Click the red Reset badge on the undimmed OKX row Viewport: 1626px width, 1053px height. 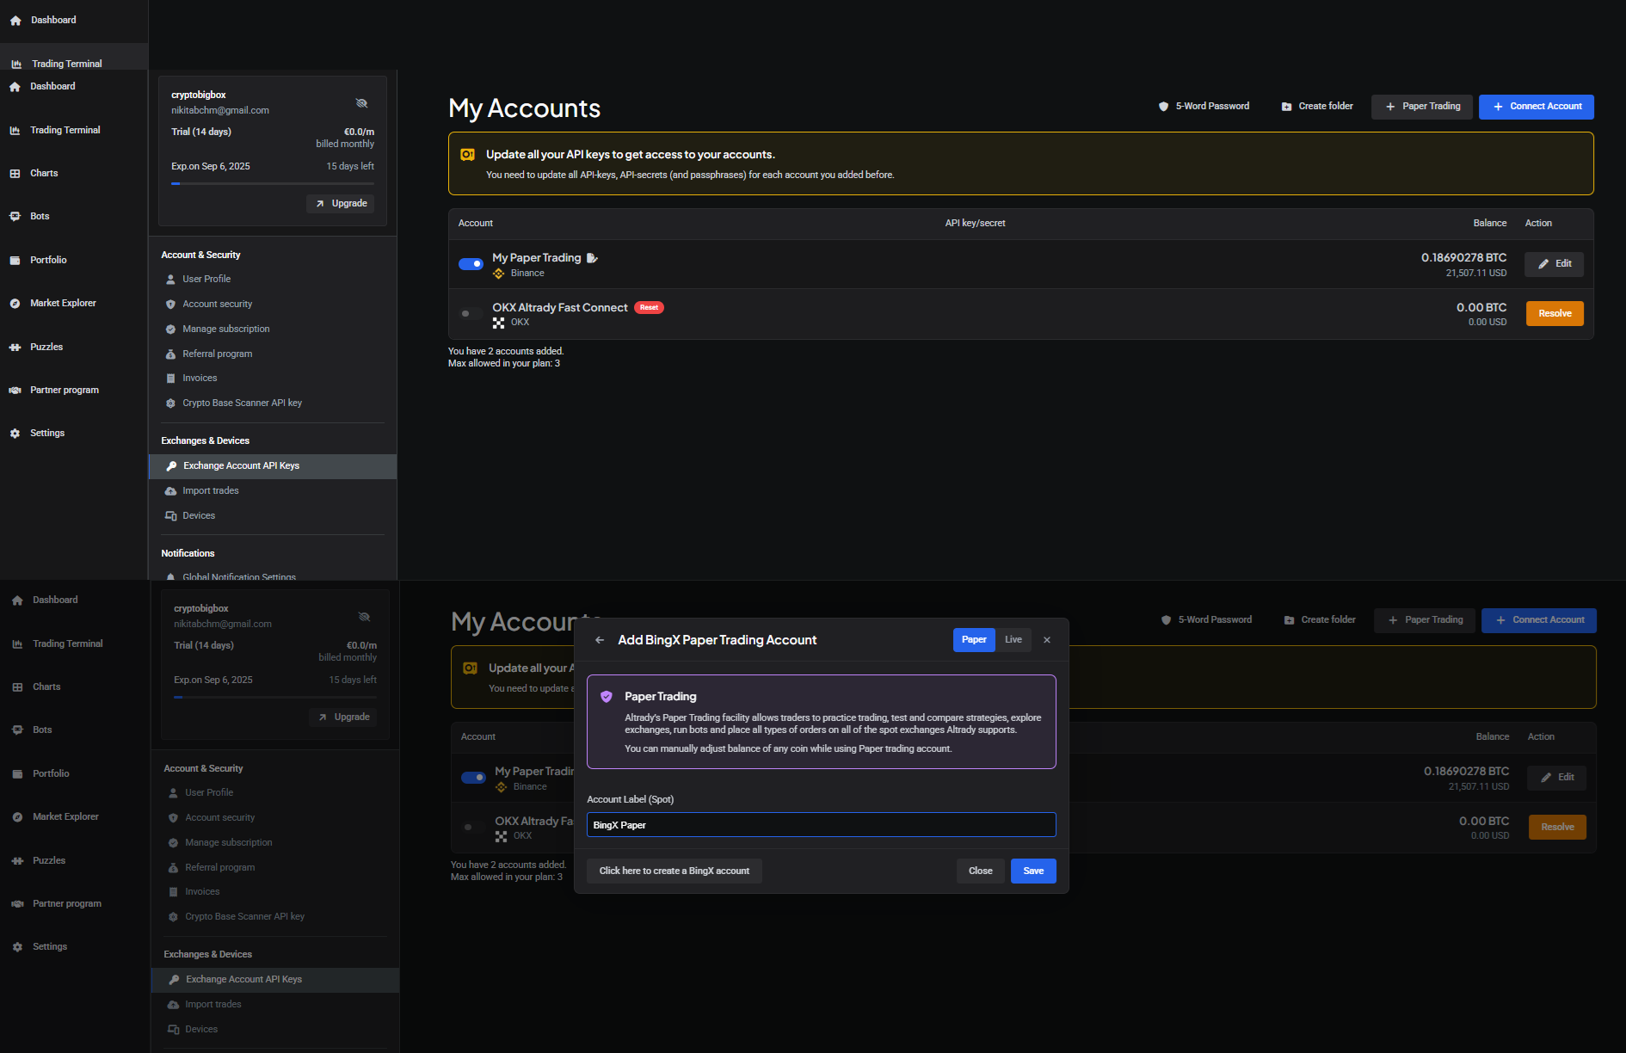(x=649, y=307)
